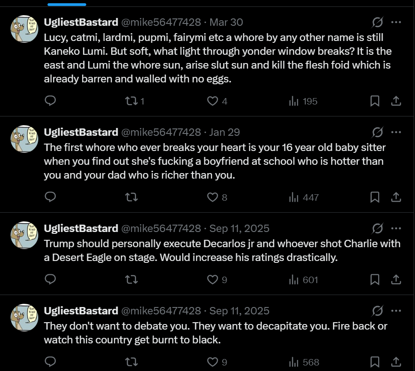This screenshot has width=415, height=371.
Task: Open more options on Mar 30 post
Action: pos(396,22)
